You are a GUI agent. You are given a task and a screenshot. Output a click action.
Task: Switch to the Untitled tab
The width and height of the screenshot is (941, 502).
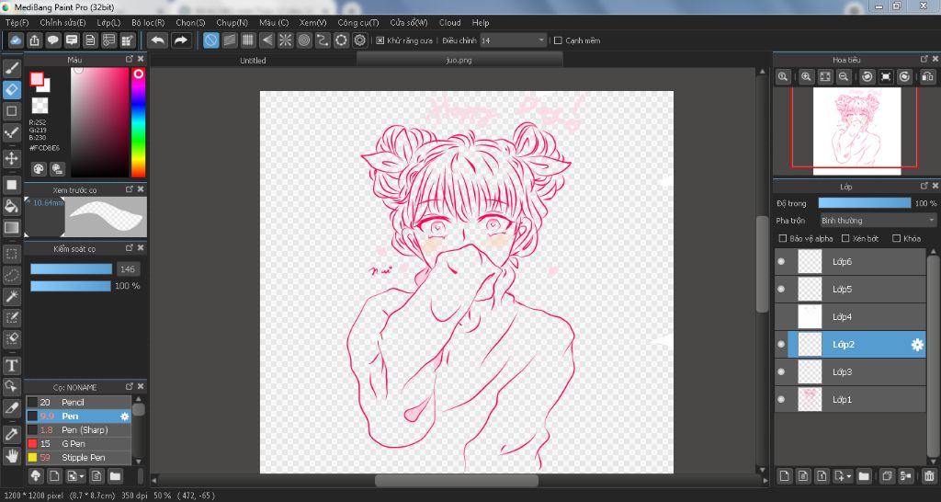pos(253,60)
